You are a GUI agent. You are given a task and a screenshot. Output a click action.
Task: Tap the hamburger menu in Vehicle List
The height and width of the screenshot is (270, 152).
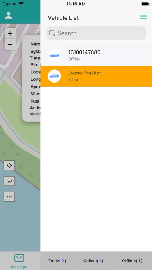click(143, 17)
